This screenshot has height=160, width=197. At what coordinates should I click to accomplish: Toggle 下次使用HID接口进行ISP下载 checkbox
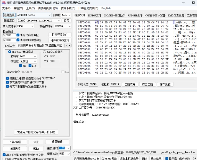pyautogui.click(x=7, y=82)
